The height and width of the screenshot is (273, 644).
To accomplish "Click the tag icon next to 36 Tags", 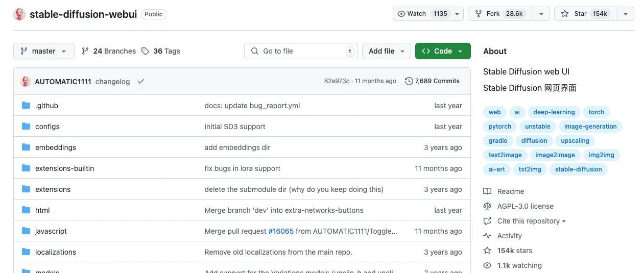I will [x=145, y=51].
